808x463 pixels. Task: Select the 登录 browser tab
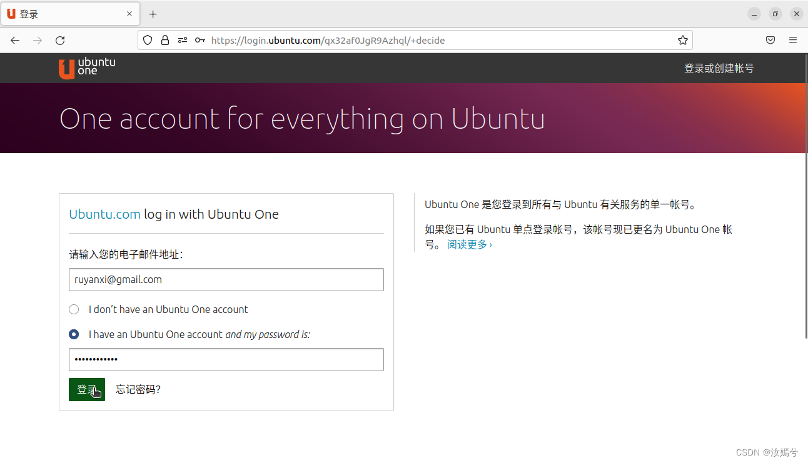click(70, 14)
